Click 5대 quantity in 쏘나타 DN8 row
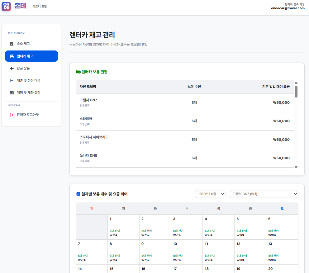 click(x=194, y=158)
